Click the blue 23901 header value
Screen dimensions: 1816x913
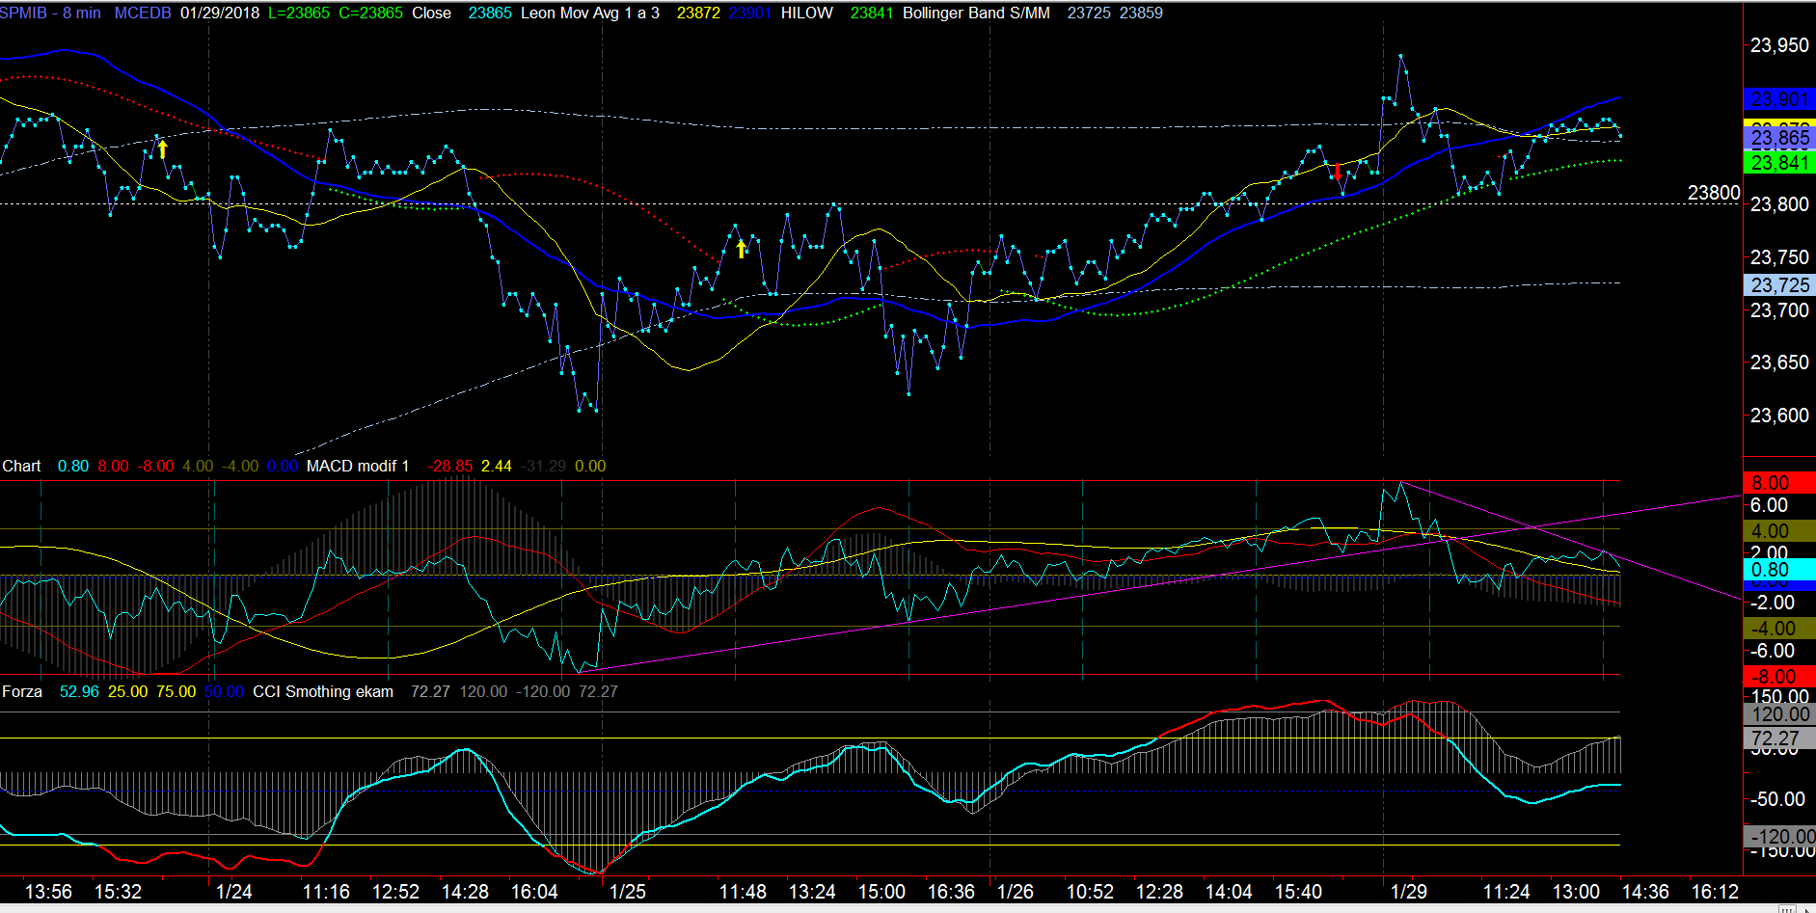(750, 13)
